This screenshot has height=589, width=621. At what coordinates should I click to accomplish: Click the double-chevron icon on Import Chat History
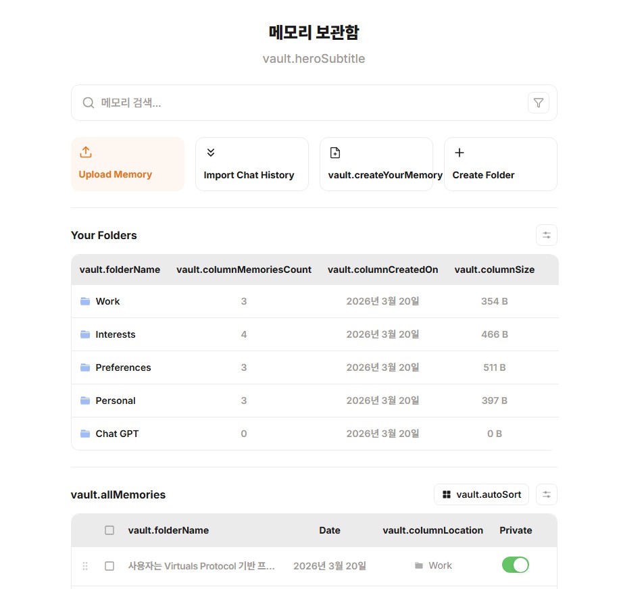coord(210,152)
